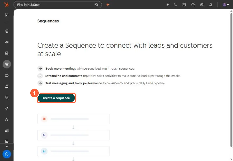Click the search magnifier icon
This screenshot has width=233, height=161.
[97, 5]
